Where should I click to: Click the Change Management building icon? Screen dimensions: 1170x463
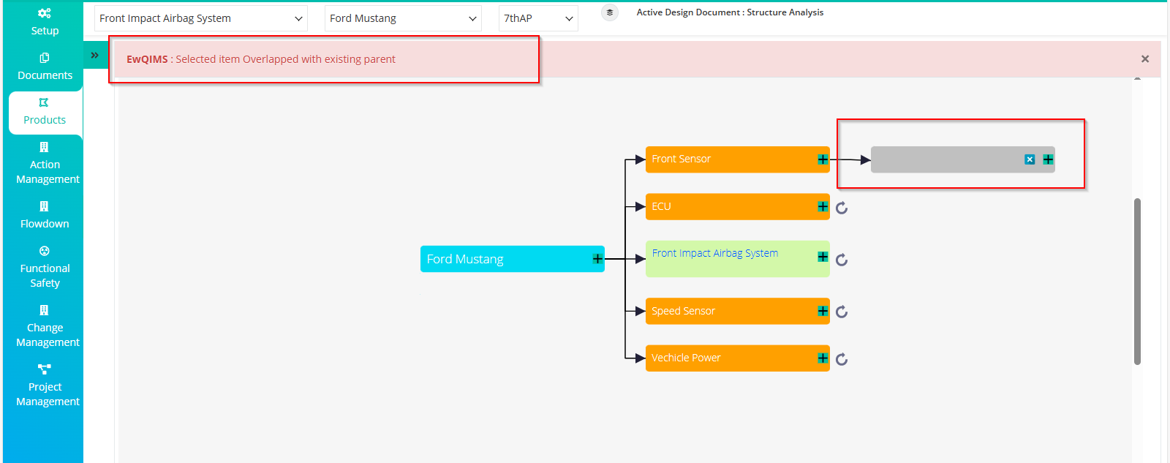(x=44, y=310)
